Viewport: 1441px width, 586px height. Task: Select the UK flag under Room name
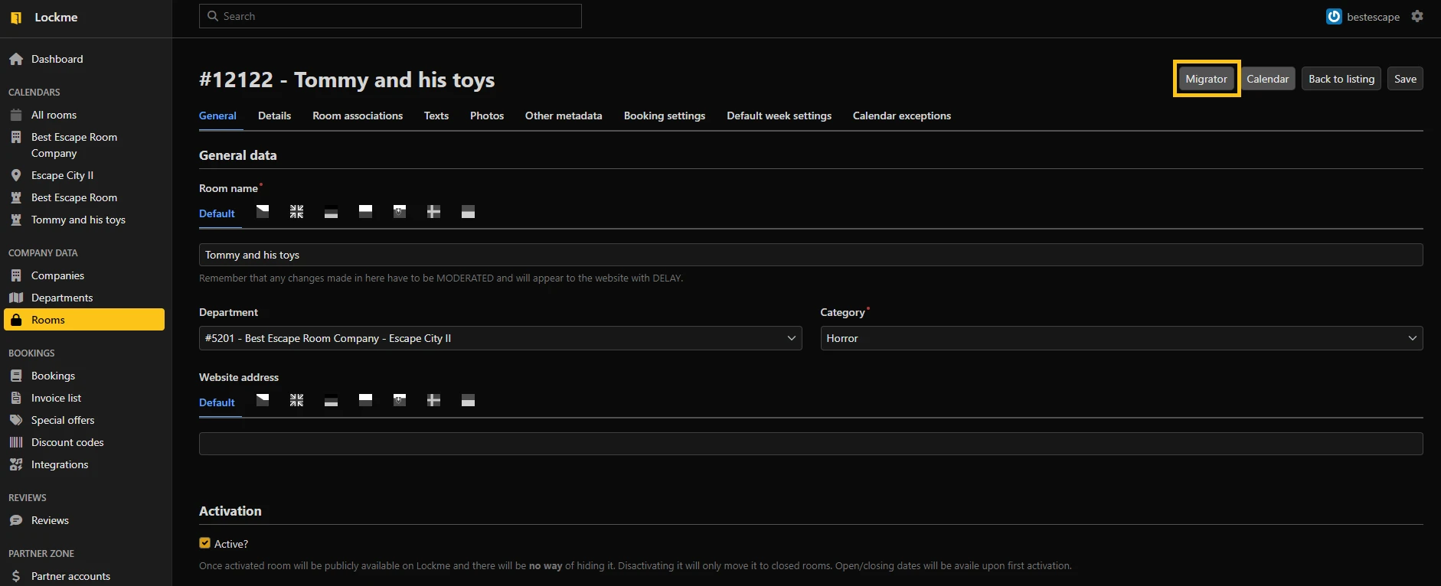tap(296, 212)
